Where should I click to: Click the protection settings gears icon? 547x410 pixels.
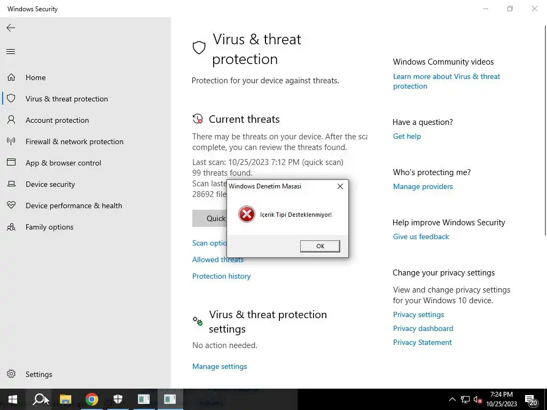[x=198, y=321]
